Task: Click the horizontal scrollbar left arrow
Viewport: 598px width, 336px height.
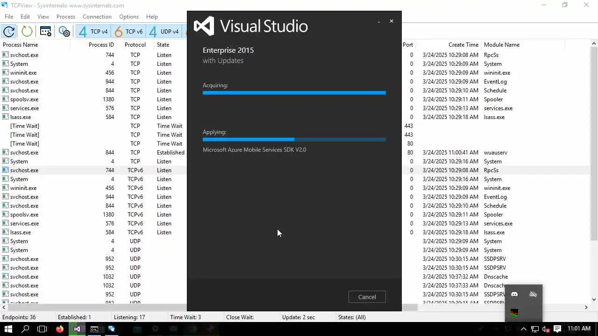Action: click(4, 307)
